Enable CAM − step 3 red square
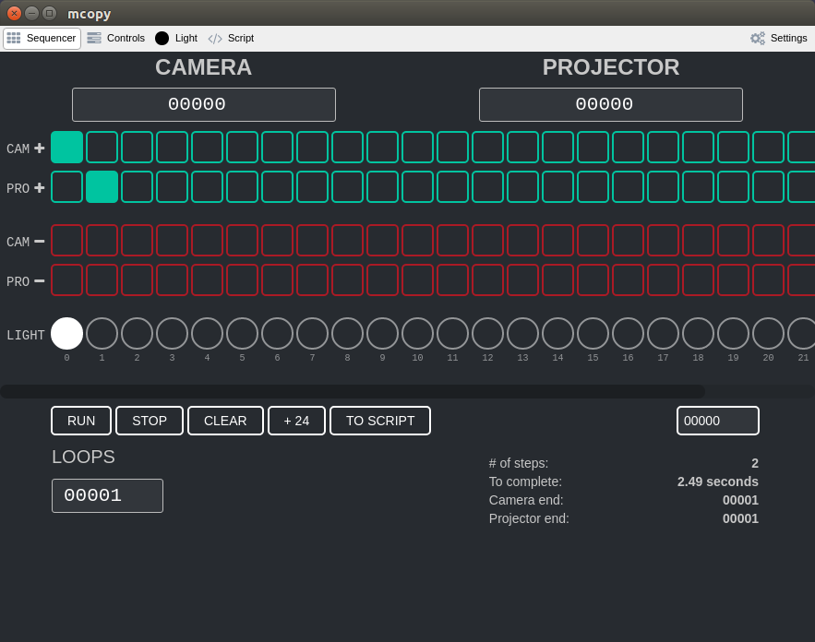 coord(172,240)
